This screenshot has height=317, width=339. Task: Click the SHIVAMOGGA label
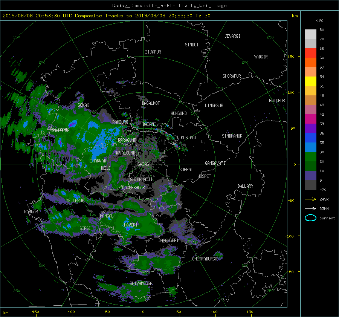(141, 283)
